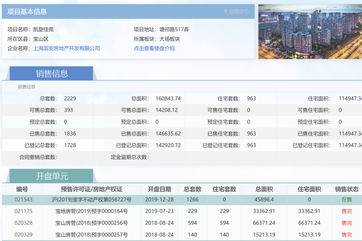Click 宝山房管(2018)预字0000256号 permit
Image resolution: width=362 pixels, height=241 pixels.
(92, 223)
